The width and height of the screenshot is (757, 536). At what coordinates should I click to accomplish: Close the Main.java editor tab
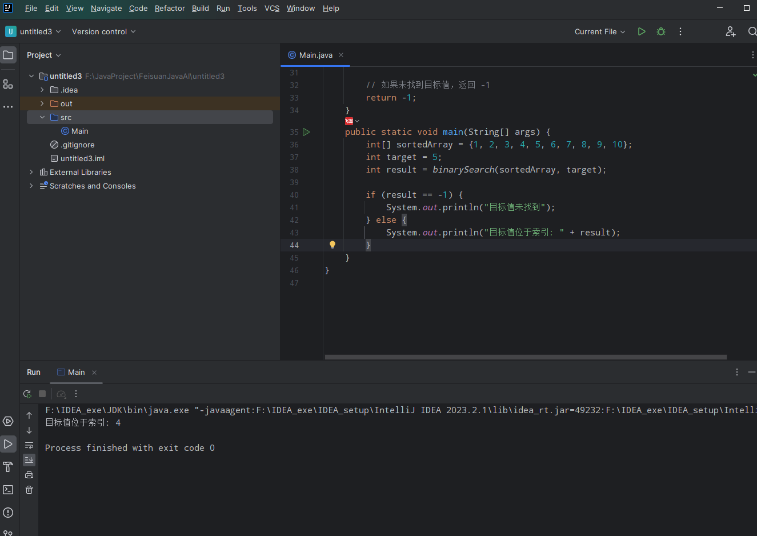pos(341,55)
